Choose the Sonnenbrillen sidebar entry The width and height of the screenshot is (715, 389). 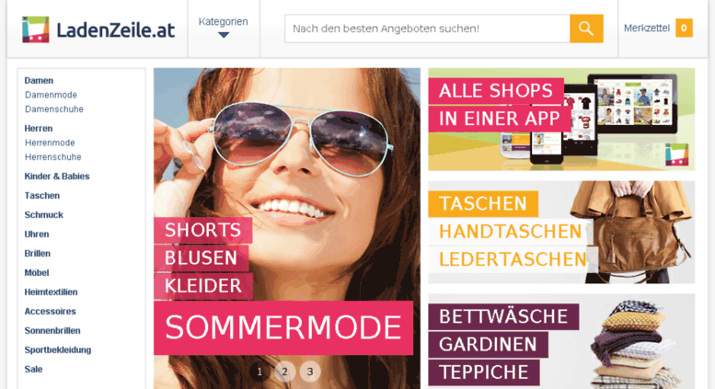click(x=52, y=331)
